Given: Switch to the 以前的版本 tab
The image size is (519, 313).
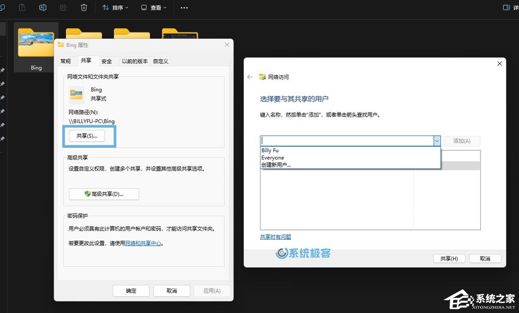Looking at the screenshot, I should click(135, 61).
